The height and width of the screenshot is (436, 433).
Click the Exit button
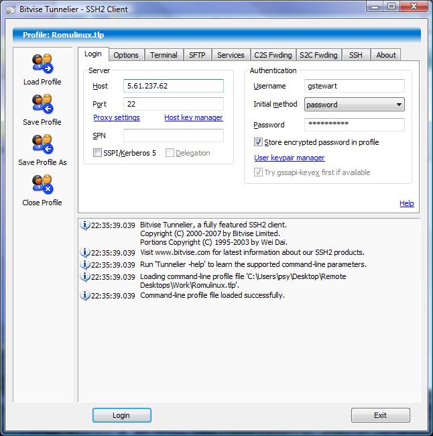(x=381, y=415)
